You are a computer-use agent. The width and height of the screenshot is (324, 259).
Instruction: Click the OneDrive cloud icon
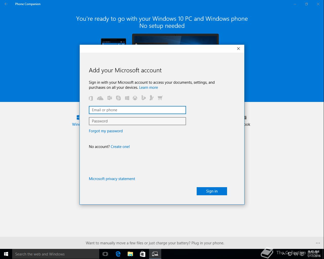pyautogui.click(x=100, y=98)
